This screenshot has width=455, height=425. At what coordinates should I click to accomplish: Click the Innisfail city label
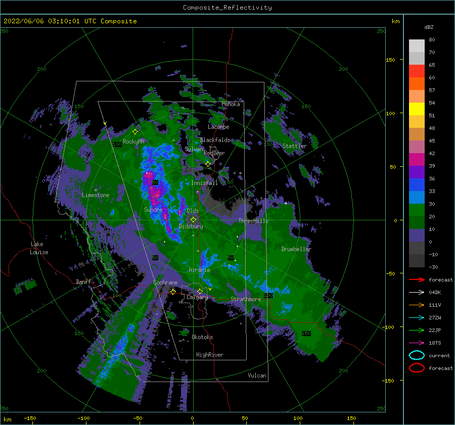[x=204, y=183]
